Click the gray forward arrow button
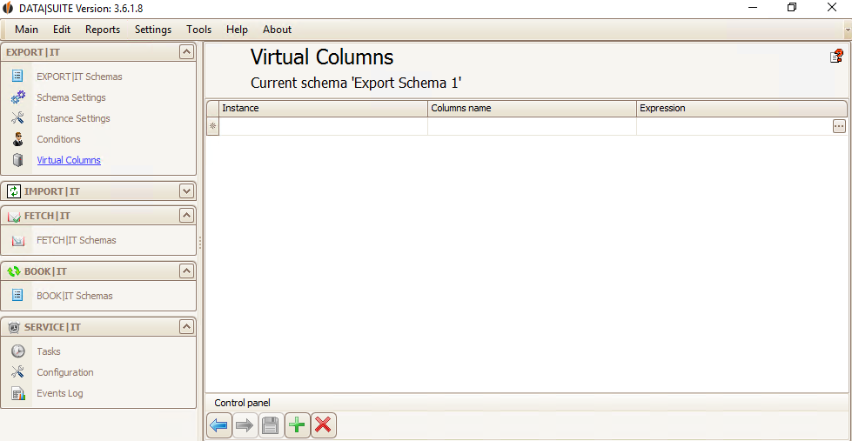Screen dimensions: 852x441 point(245,425)
